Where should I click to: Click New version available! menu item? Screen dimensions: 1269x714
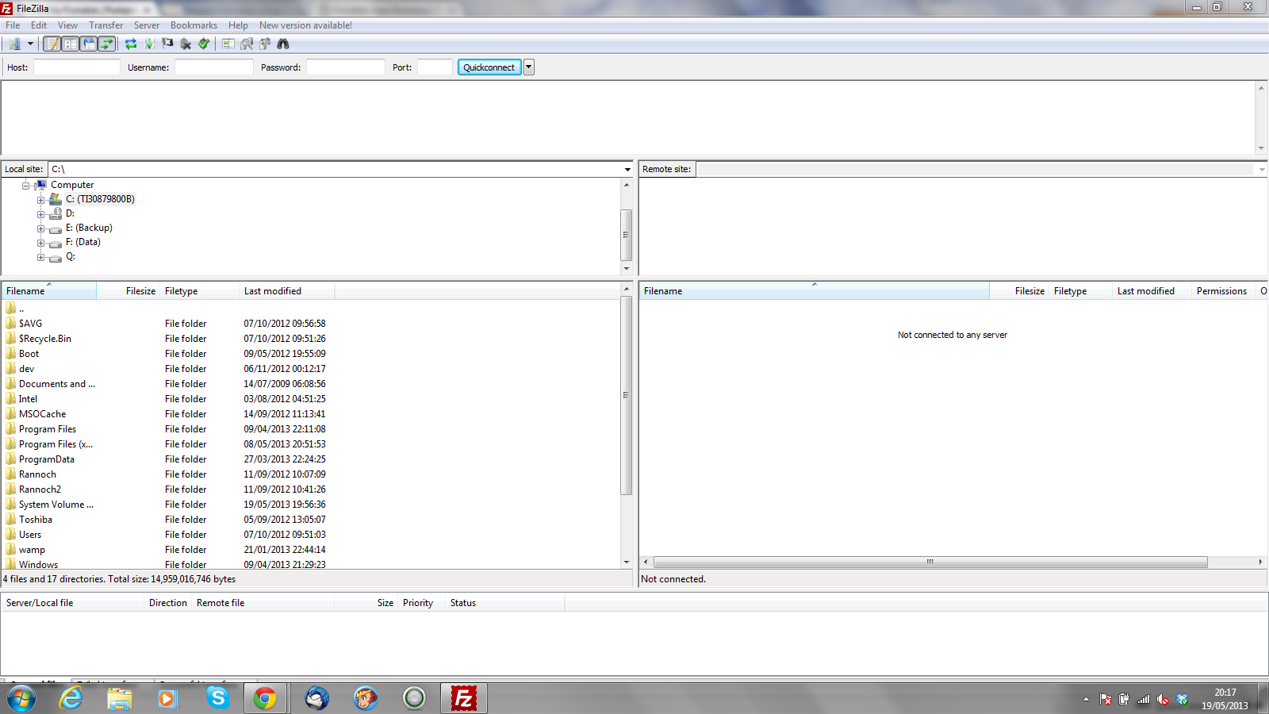(305, 25)
